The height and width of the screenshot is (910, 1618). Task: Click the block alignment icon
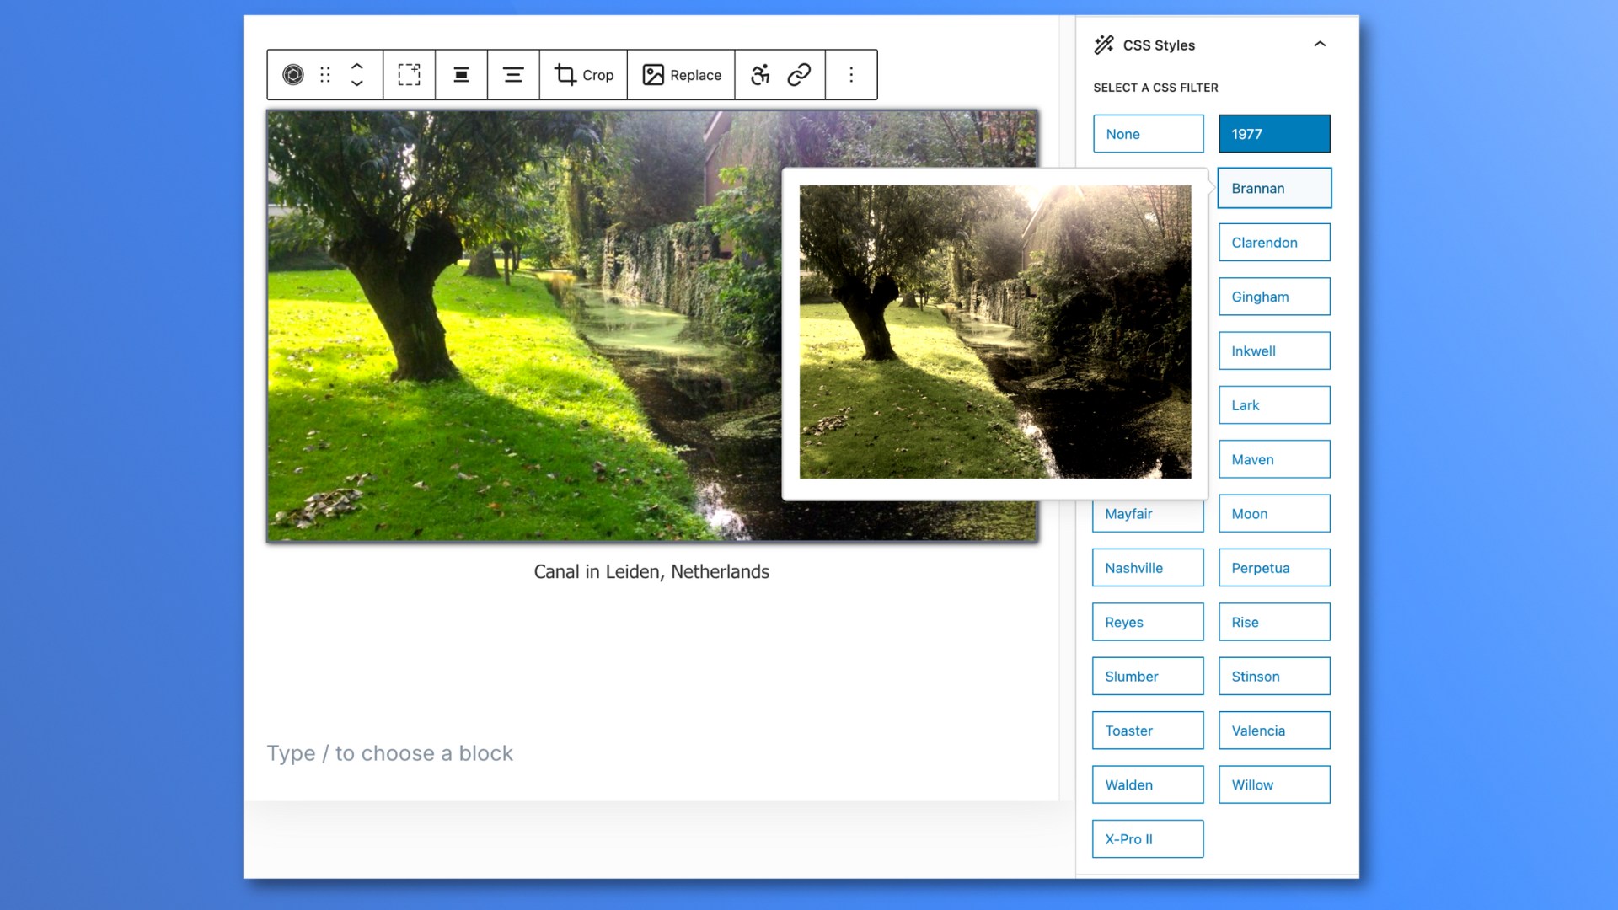461,75
